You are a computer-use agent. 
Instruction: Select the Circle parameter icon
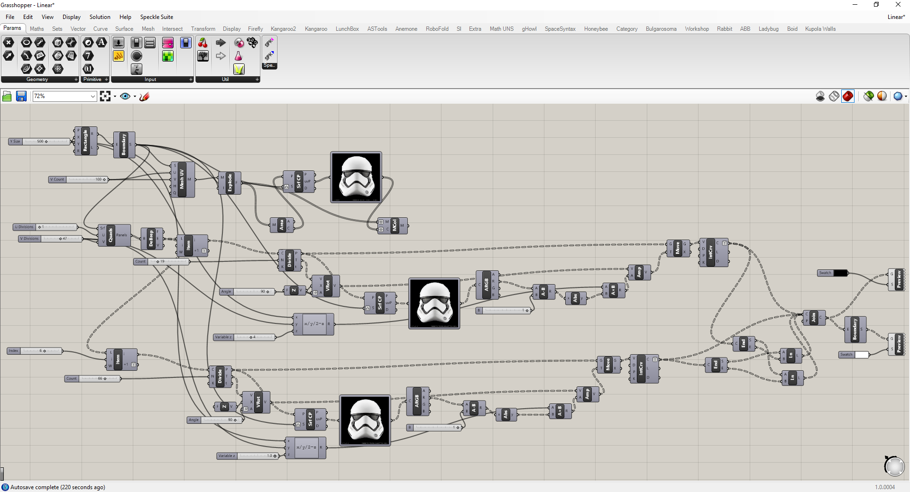pos(27,43)
